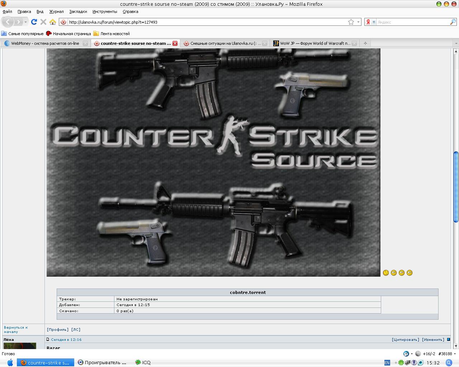Click in the URL address field
Viewport: 459px width, 367px height.
pos(204,22)
